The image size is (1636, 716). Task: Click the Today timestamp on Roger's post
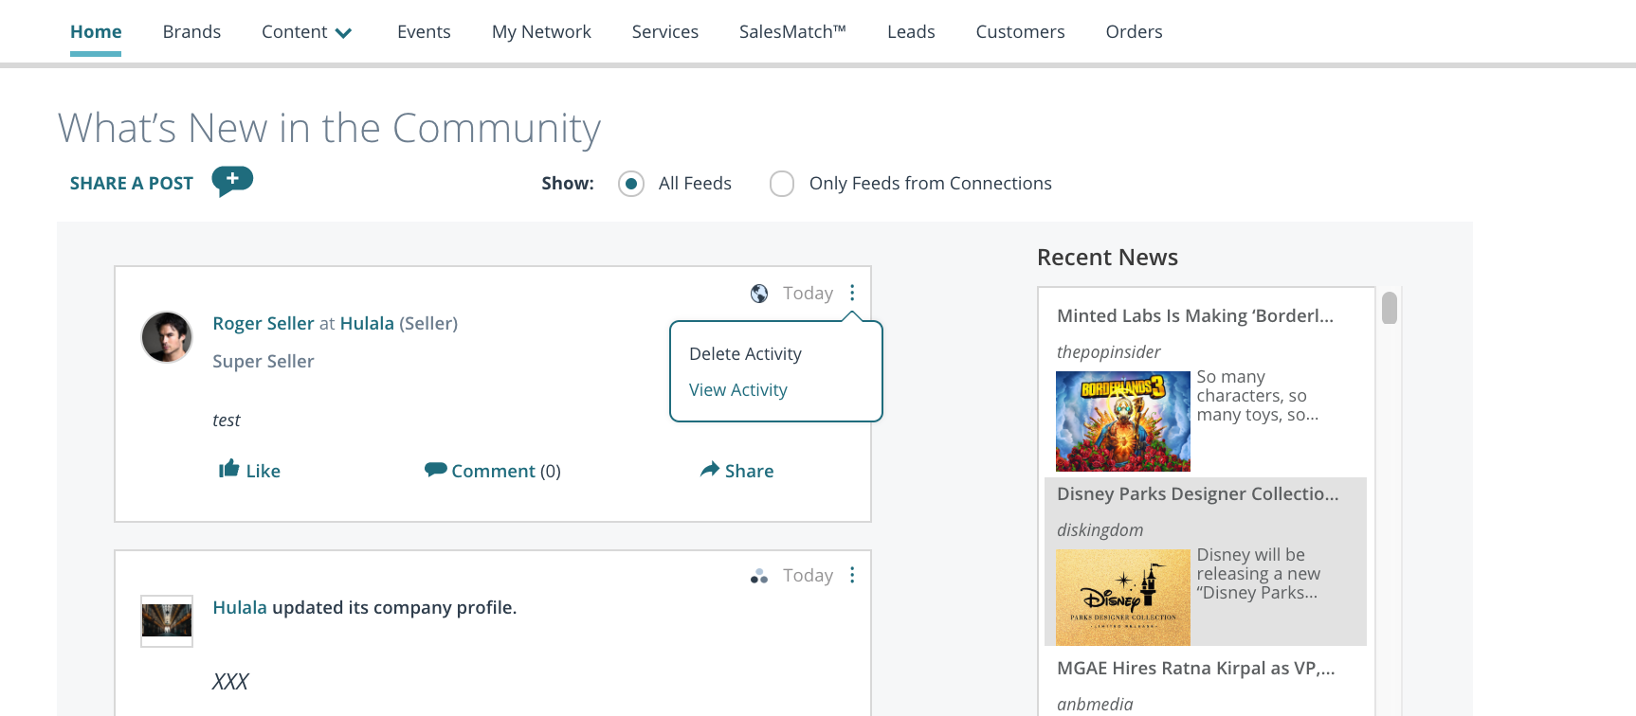[x=808, y=294]
